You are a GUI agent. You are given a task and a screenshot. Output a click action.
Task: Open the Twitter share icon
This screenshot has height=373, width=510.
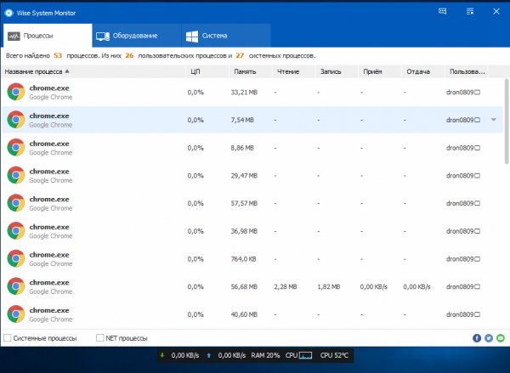point(489,338)
